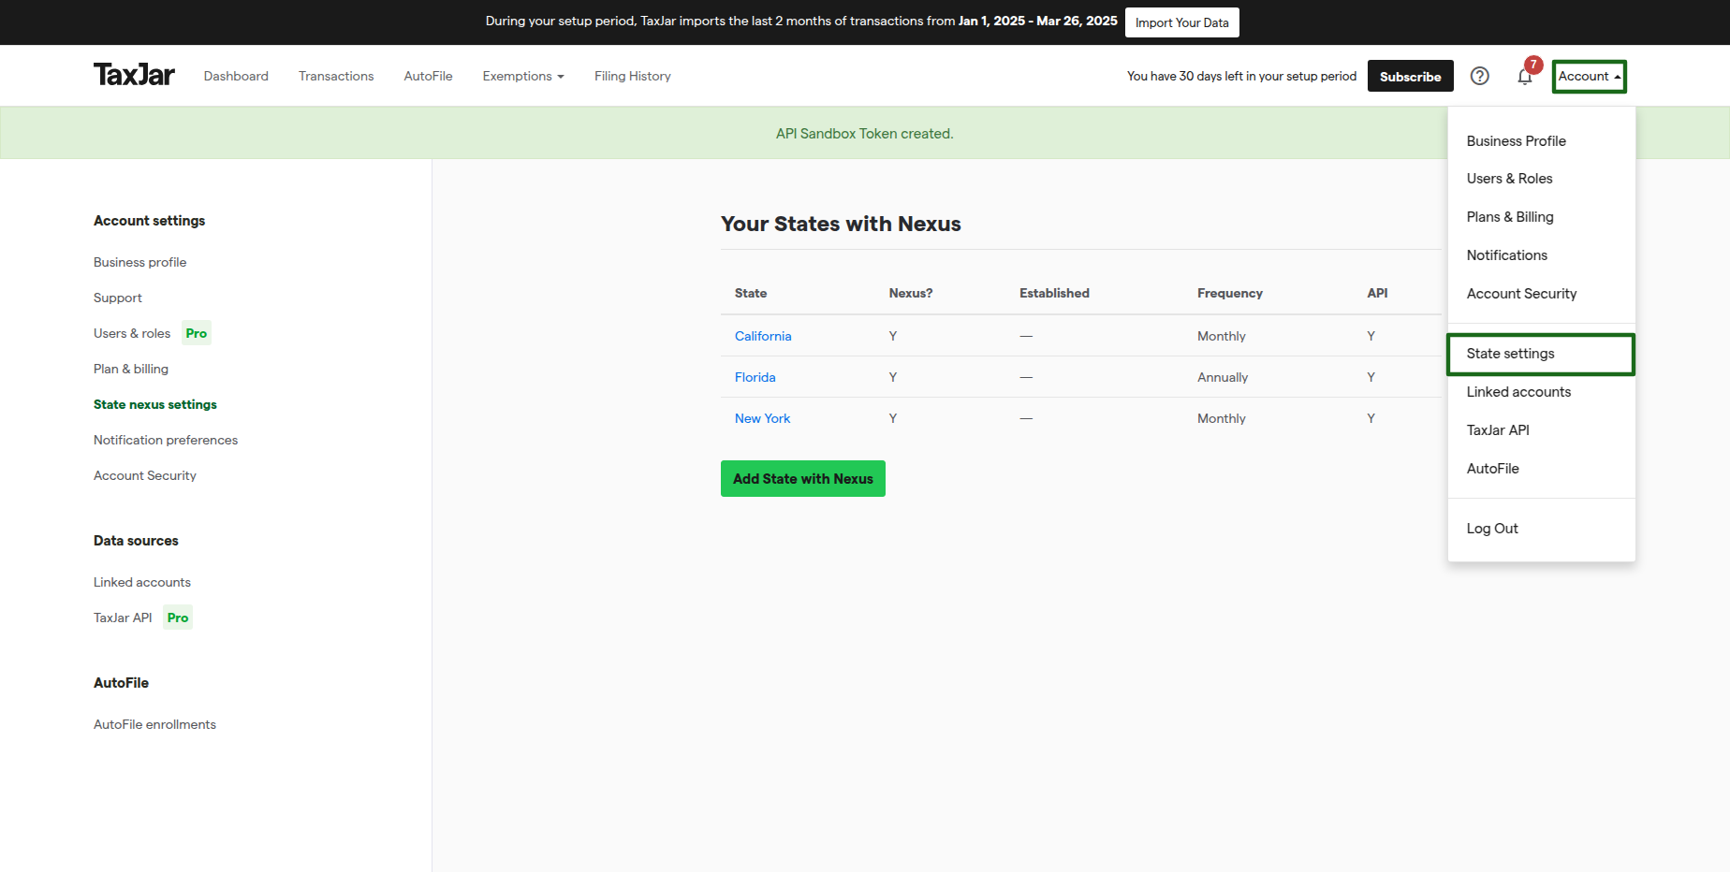Viewport: 1730px width, 872px height.
Task: Open TaxJar API in sidebar
Action: coord(123,618)
